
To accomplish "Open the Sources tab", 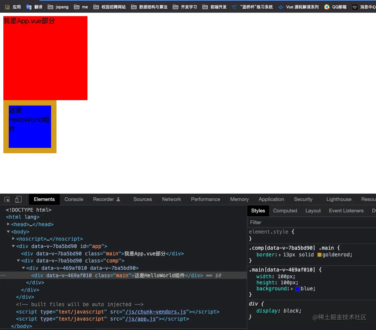I will coord(143,199).
